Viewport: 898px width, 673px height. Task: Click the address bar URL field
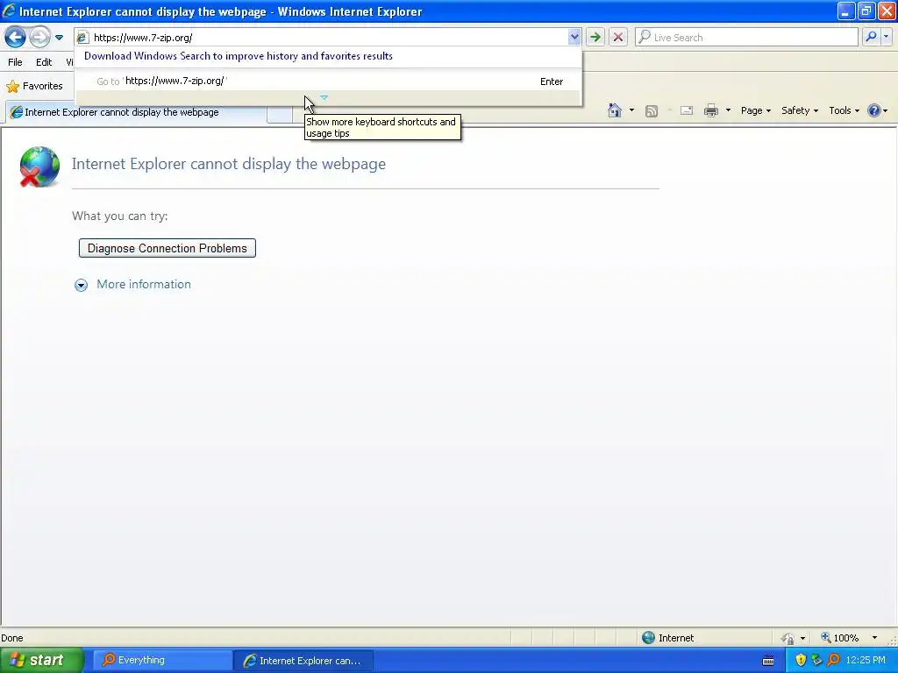pyautogui.click(x=328, y=38)
